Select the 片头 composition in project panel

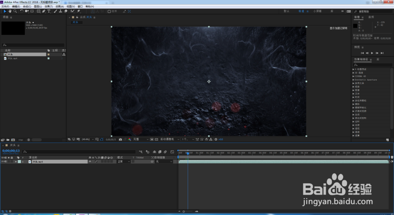point(24,54)
